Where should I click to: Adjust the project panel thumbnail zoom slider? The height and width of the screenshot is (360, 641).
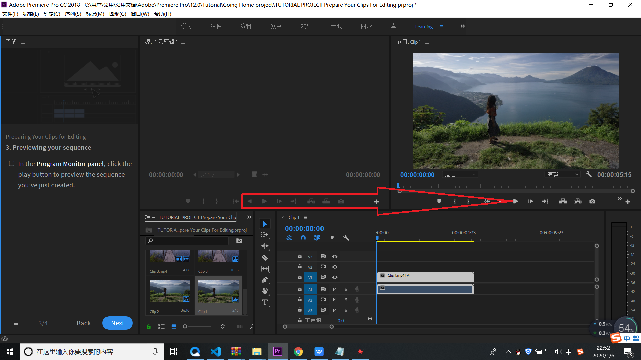(185, 327)
